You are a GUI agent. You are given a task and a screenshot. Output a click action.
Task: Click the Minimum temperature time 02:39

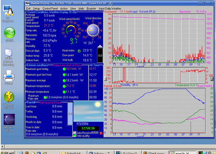tap(93, 92)
